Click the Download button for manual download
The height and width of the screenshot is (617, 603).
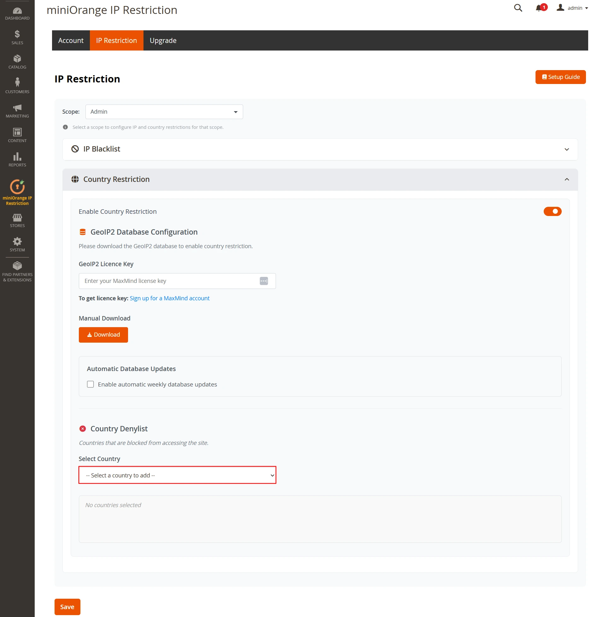click(x=103, y=334)
